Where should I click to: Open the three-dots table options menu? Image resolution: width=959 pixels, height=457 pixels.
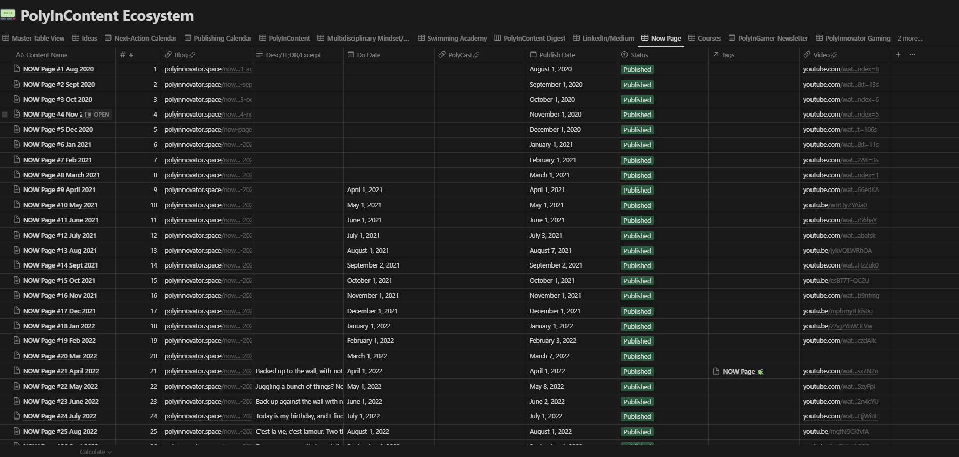[912, 55]
